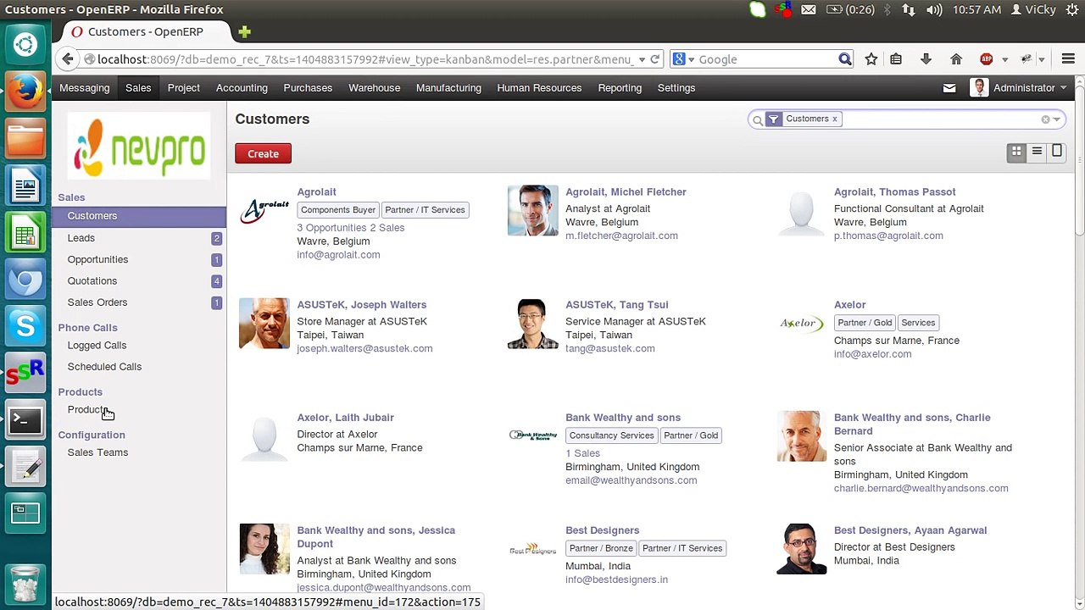The width and height of the screenshot is (1085, 610).
Task: Launch LibreOffice Calc from the dock
Action: tap(25, 233)
